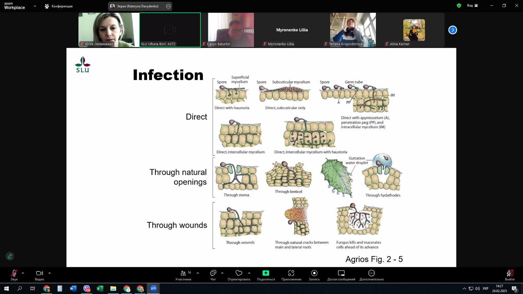This screenshot has width=523, height=294.
Task: Open Доски сообщений whiteboards
Action: click(x=341, y=275)
